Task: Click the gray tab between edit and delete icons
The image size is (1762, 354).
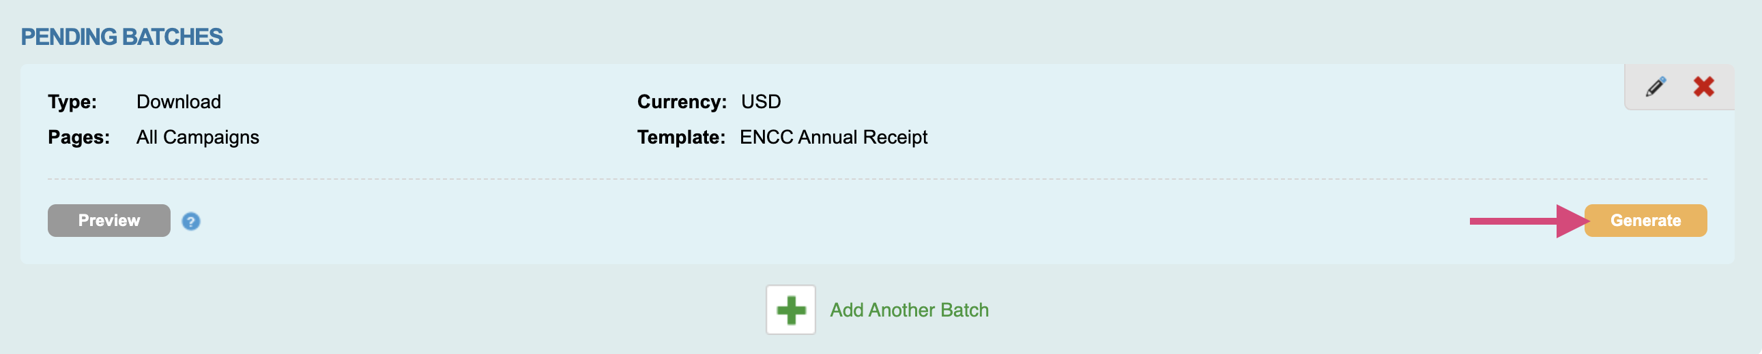Action: 1679,86
